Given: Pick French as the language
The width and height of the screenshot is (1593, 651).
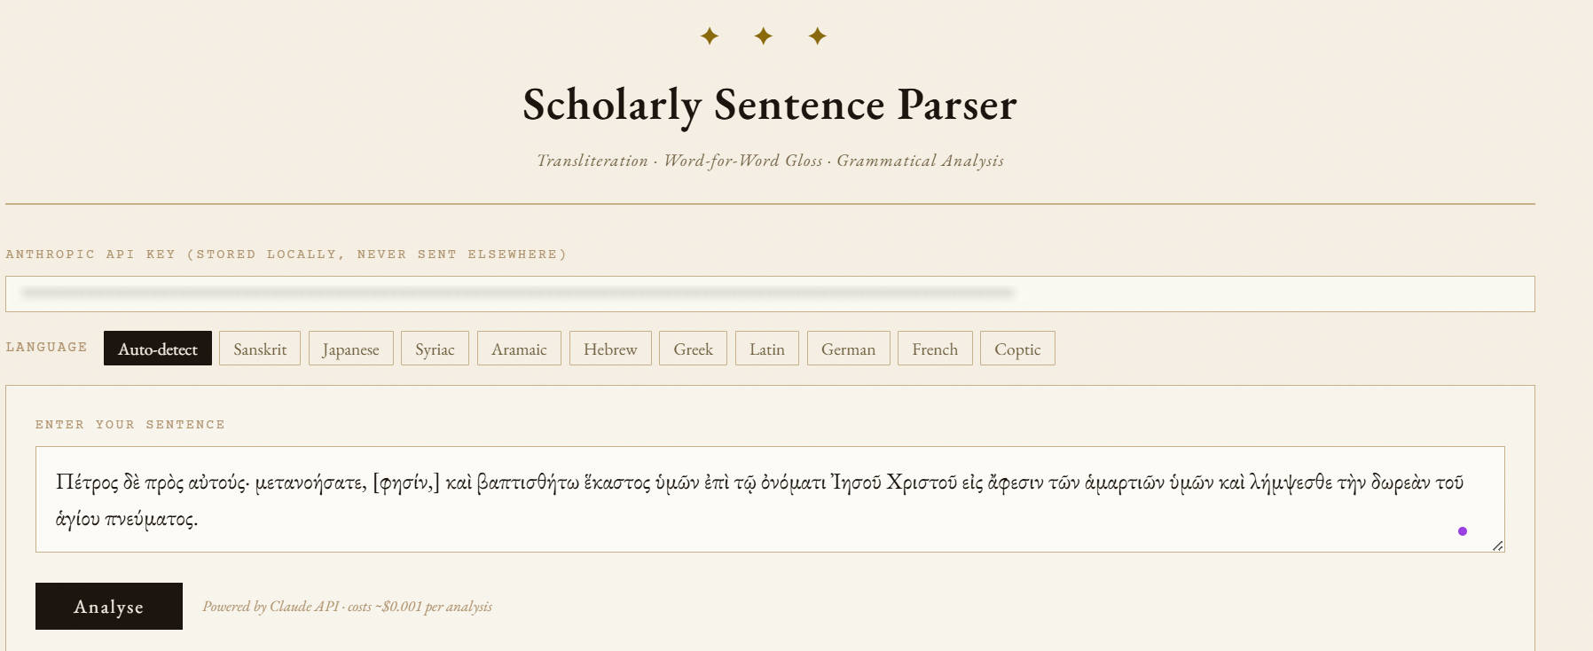Looking at the screenshot, I should (x=935, y=349).
